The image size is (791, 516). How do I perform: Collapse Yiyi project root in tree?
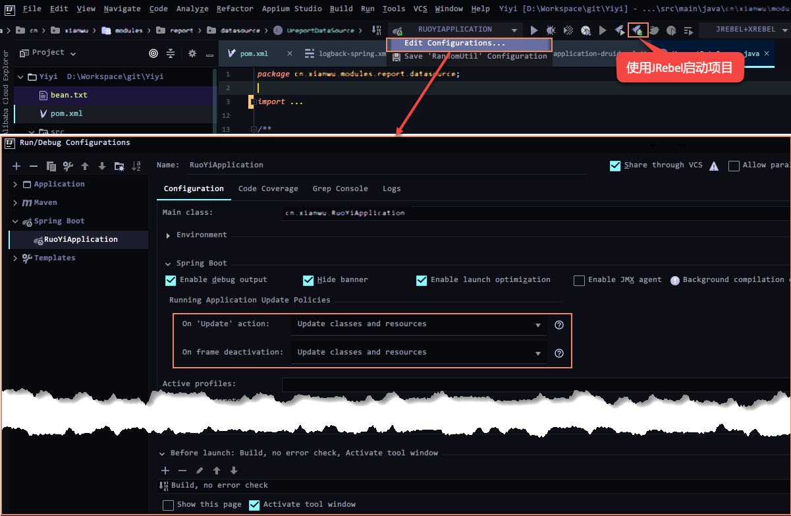(20, 77)
